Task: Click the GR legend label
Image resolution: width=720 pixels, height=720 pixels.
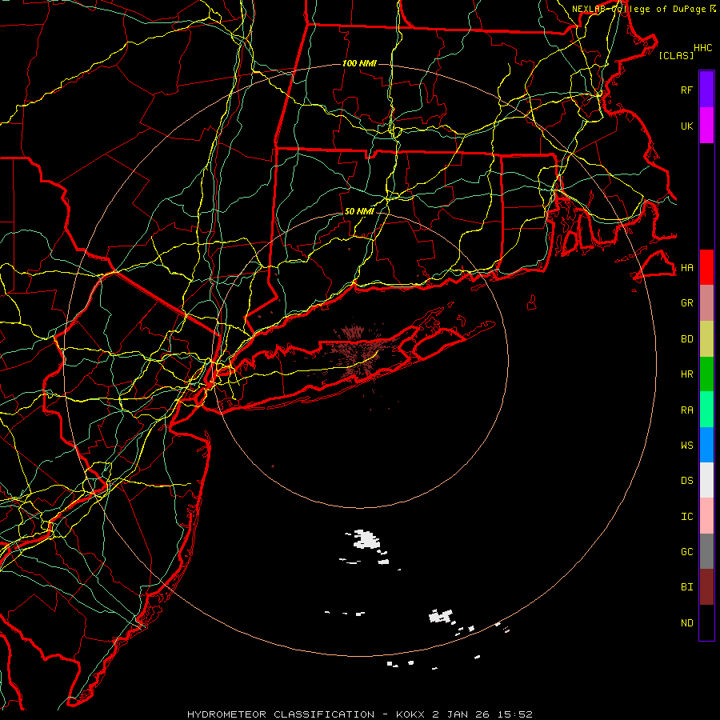Action: [x=686, y=303]
